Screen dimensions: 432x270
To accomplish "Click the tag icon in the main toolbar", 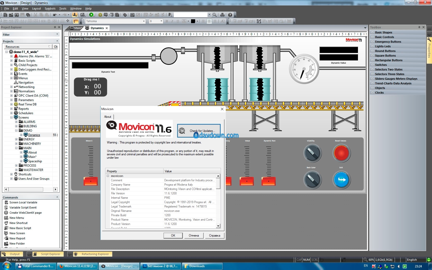I will (125, 15).
